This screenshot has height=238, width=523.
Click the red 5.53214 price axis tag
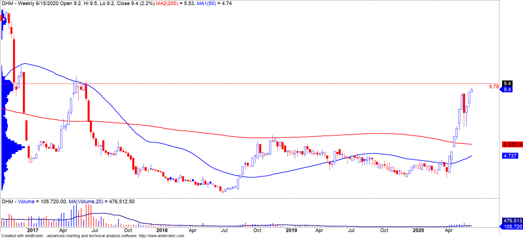point(512,144)
